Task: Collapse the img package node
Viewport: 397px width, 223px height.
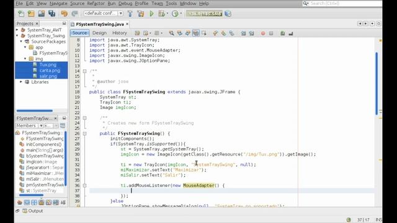Action: 25,59
